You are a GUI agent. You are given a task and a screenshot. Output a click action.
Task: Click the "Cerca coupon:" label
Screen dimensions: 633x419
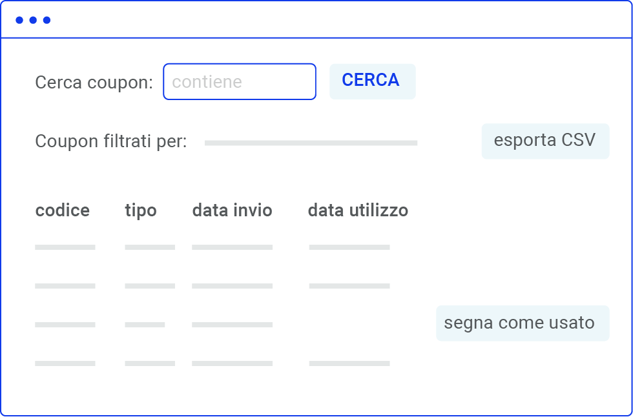pos(94,83)
